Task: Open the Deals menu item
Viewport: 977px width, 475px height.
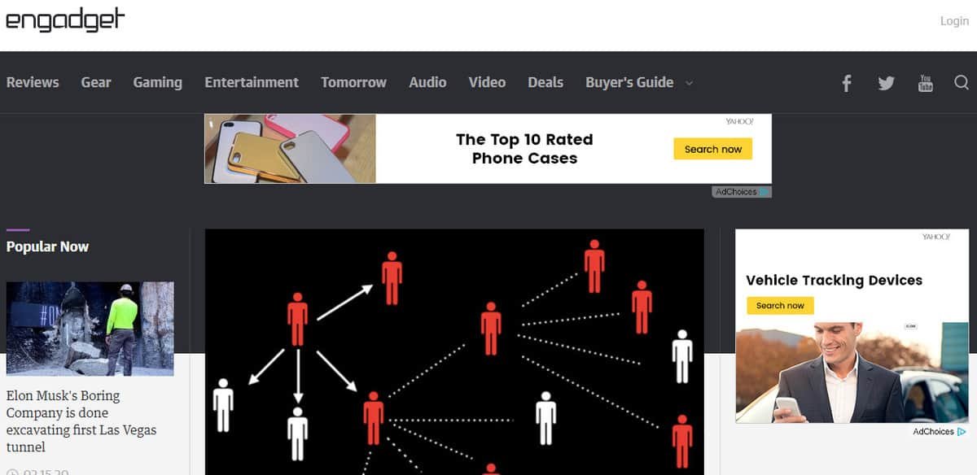Action: (545, 82)
